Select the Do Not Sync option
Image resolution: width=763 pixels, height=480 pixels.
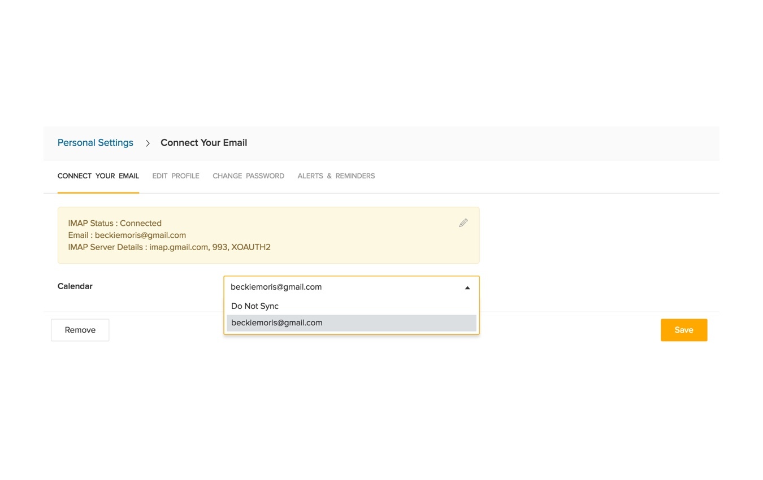click(254, 306)
